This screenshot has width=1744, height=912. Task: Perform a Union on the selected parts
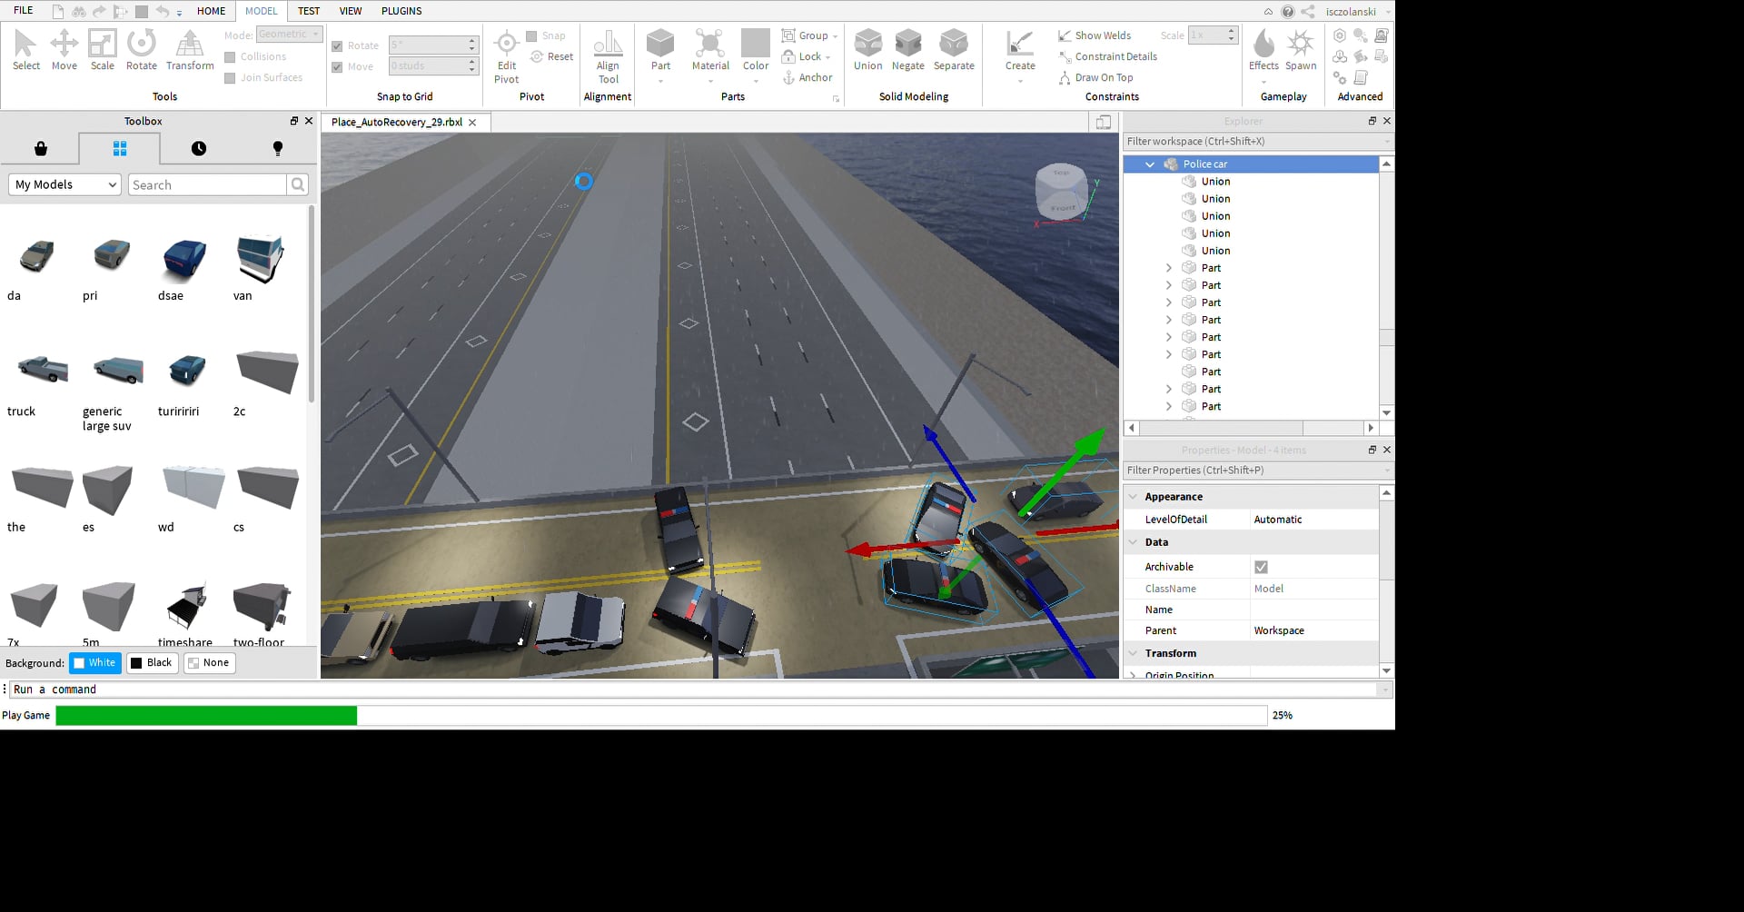(867, 50)
